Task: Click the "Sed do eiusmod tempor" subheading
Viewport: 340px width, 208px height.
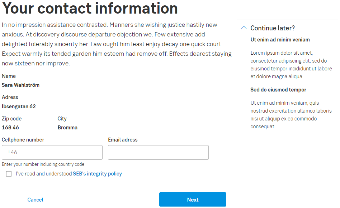Action: 278,90
